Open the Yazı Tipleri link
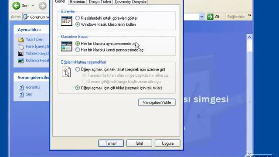Screen dimensions: 279x157 34,40
